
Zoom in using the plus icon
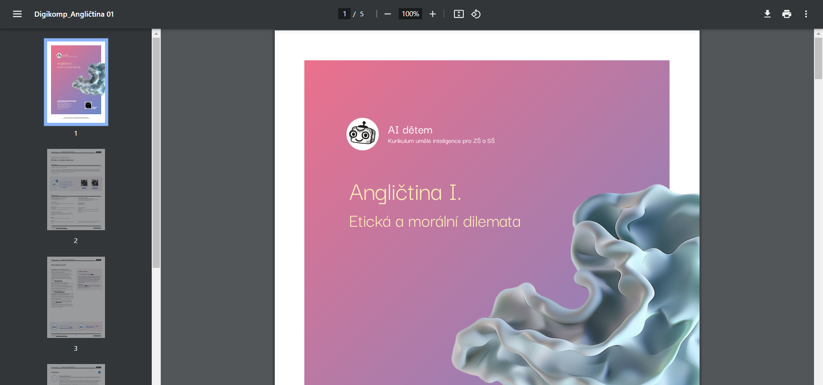click(433, 14)
